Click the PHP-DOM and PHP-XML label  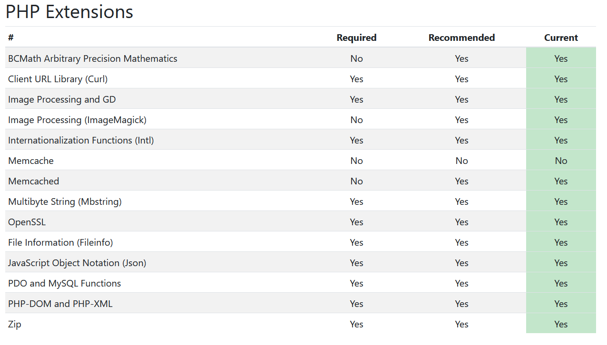tap(60, 304)
